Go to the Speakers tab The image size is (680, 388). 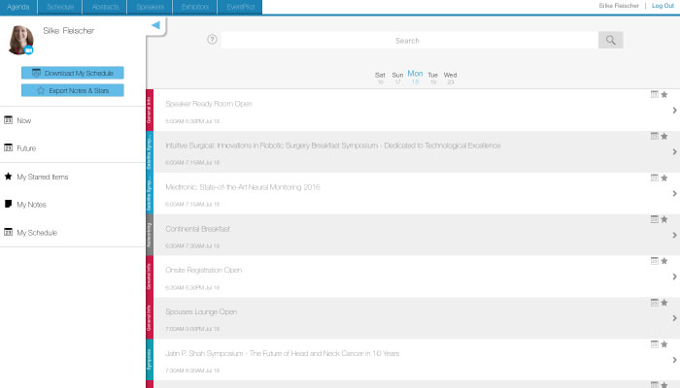coord(150,7)
